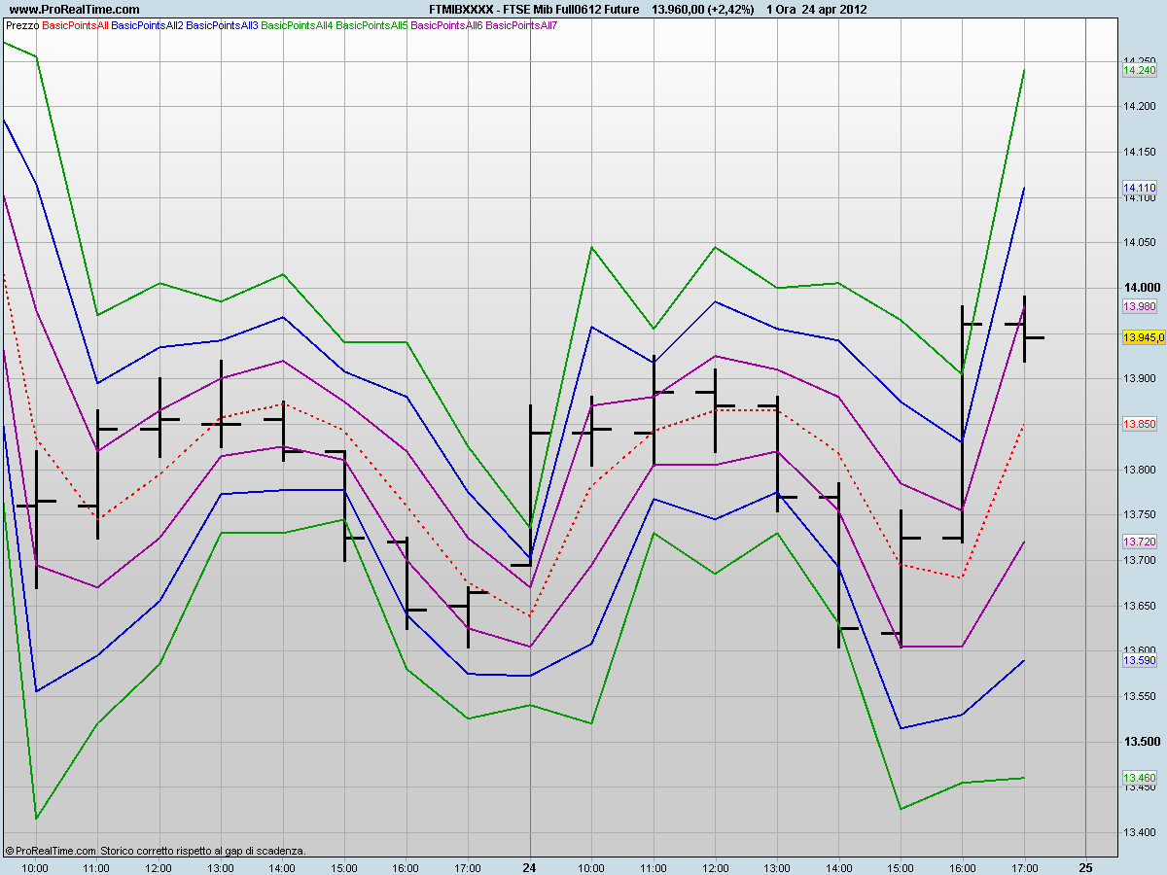Select the BasicPointsAll7 legend label

521,24
